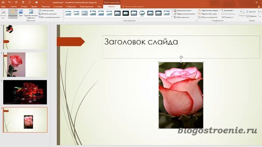Apply the oval picture style
Image resolution: width=262 pixels, height=147 pixels.
(x=142, y=13)
